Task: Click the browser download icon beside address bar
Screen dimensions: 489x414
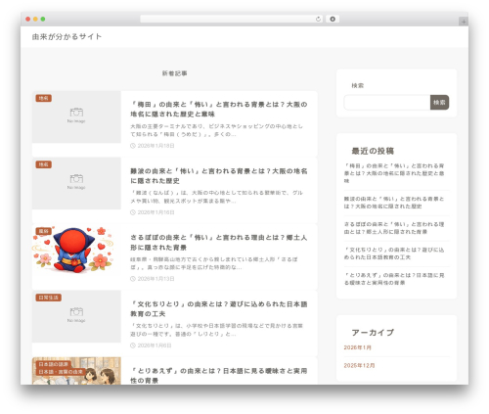Action: [x=333, y=20]
